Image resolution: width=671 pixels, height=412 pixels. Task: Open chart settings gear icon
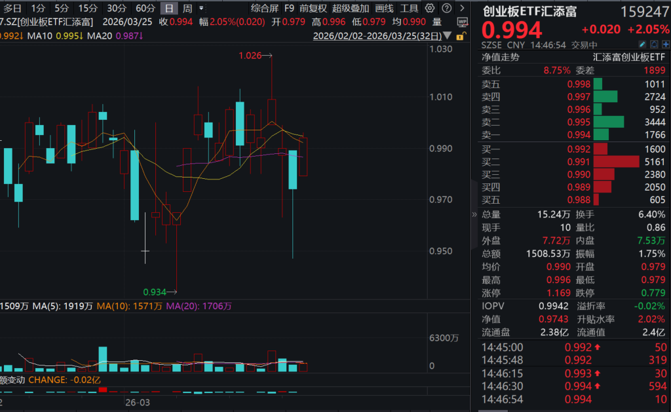[430, 9]
